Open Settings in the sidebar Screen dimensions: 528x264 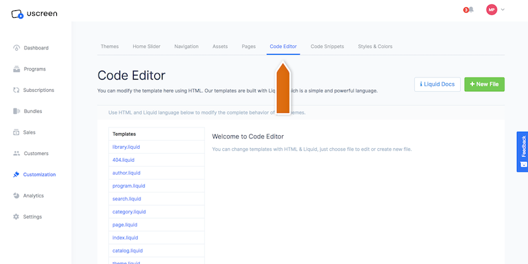pos(32,217)
